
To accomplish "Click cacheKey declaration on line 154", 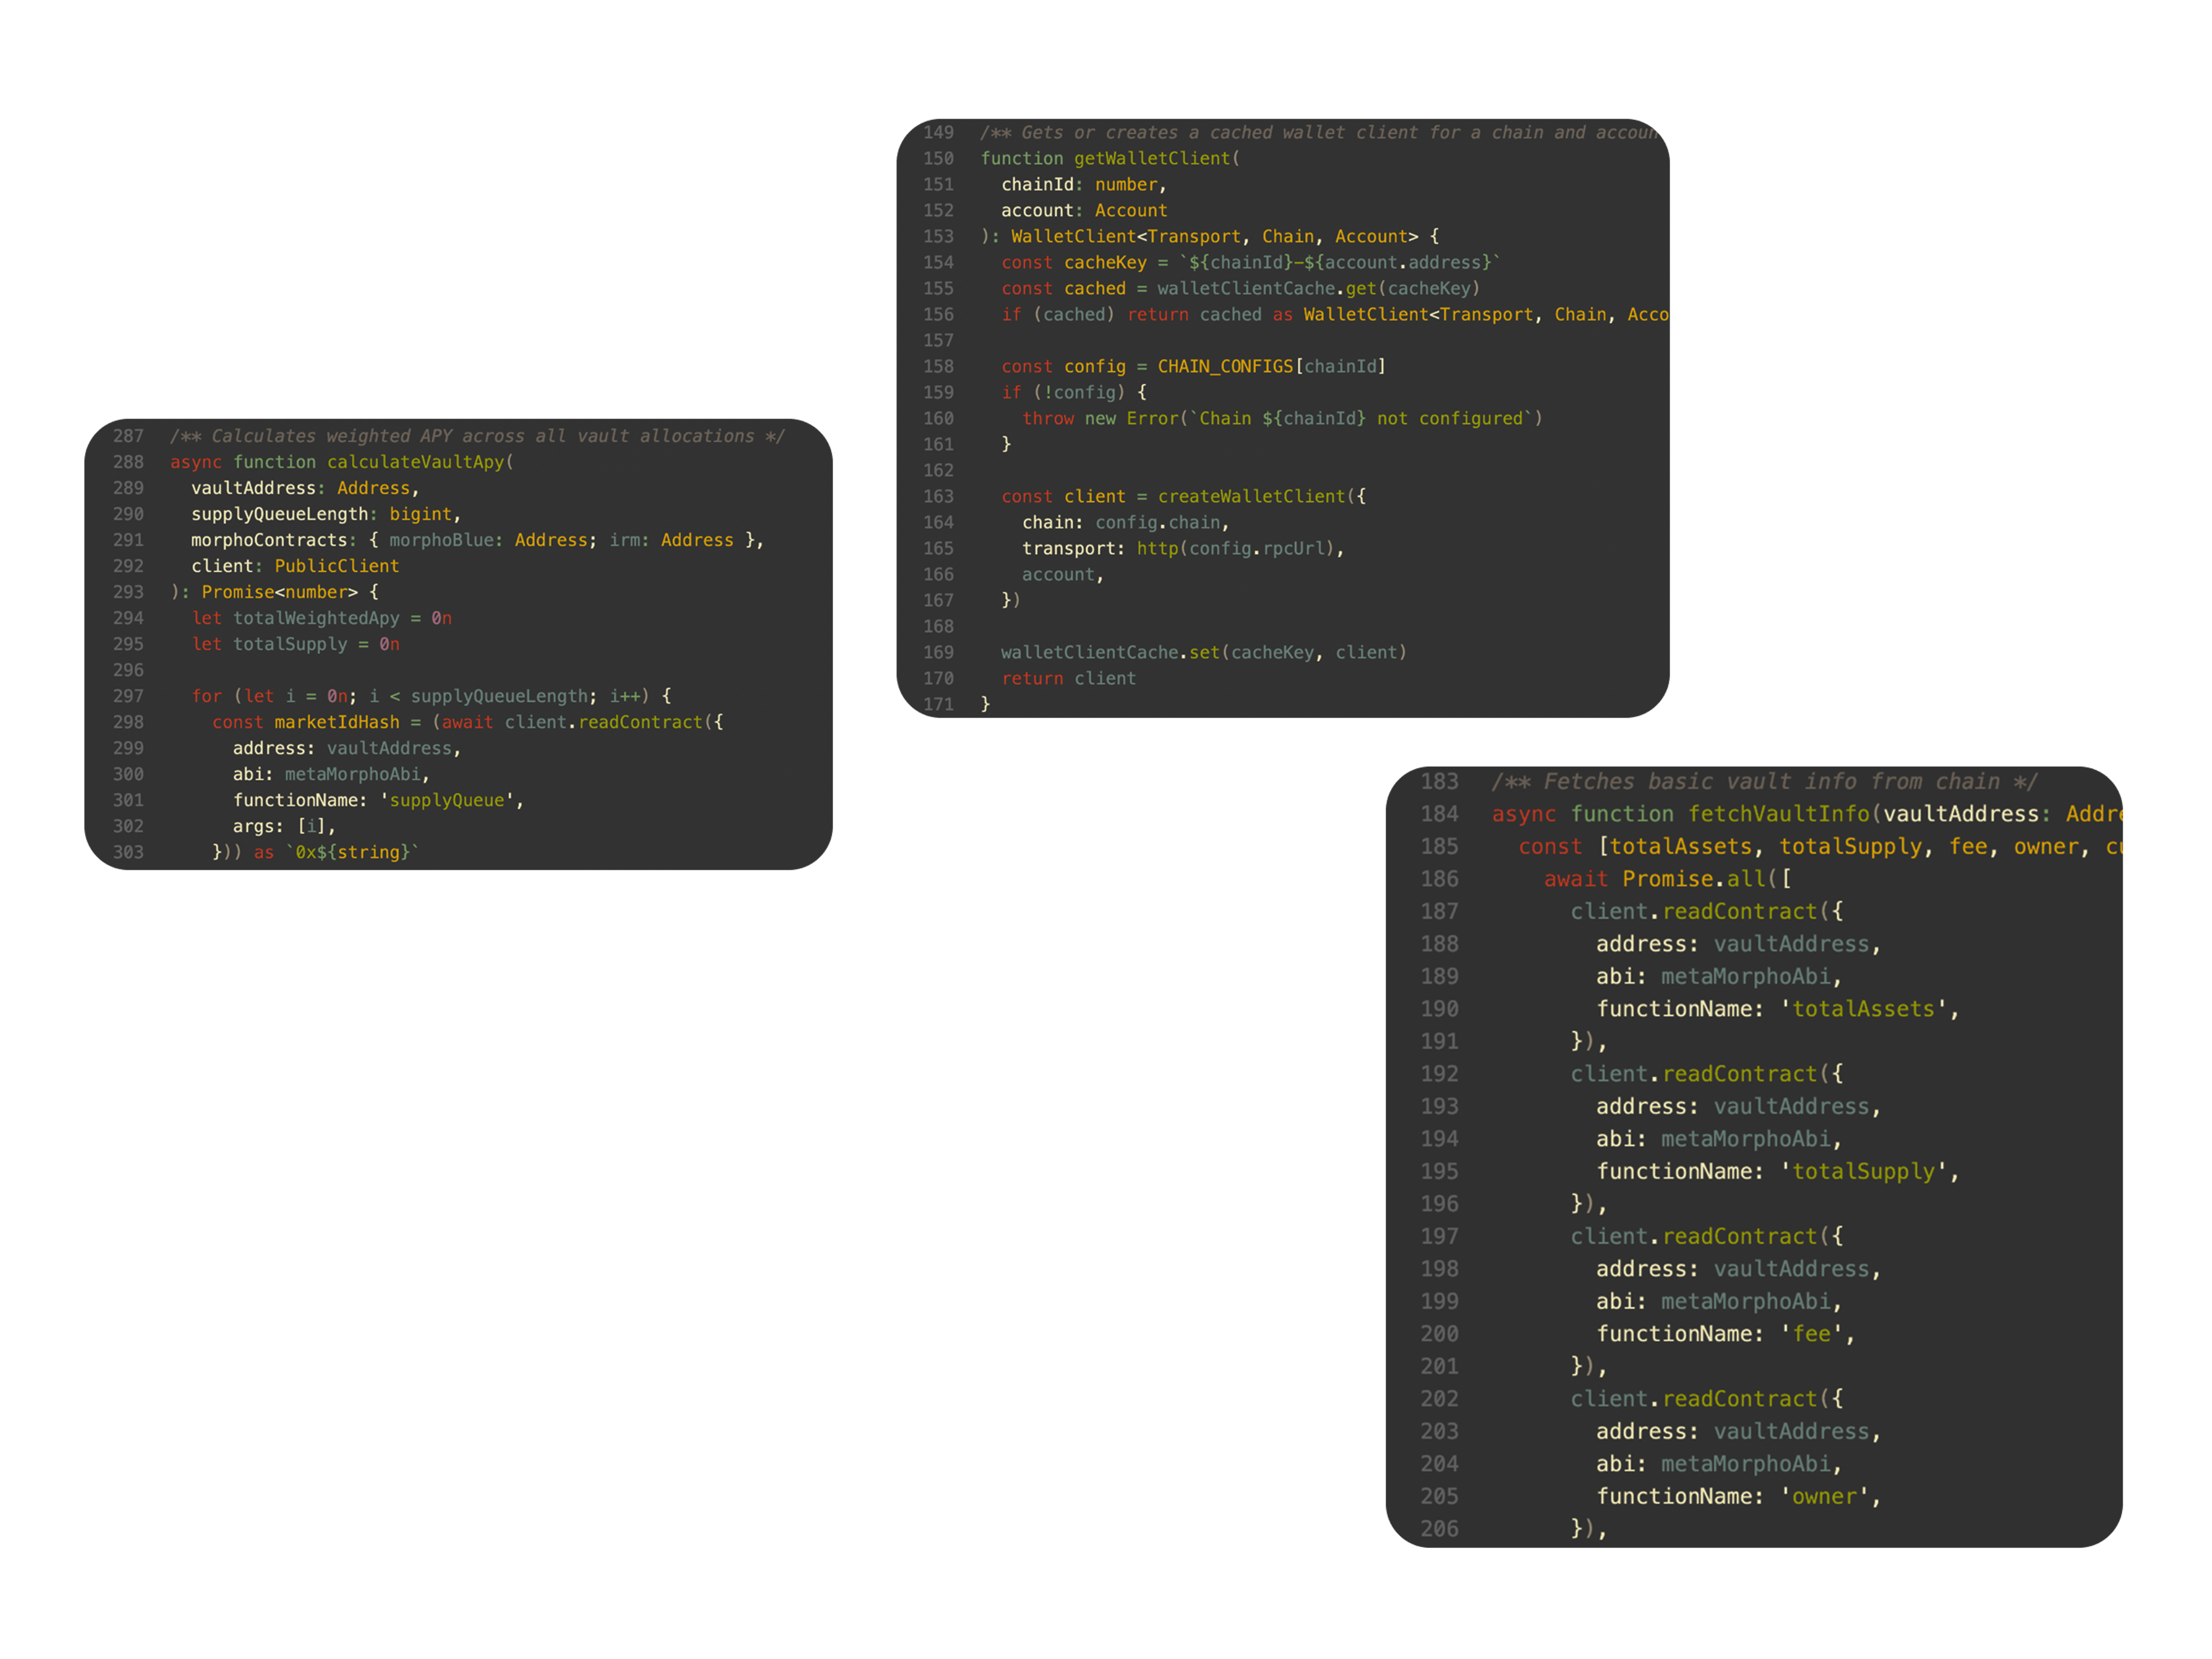I will (1105, 262).
